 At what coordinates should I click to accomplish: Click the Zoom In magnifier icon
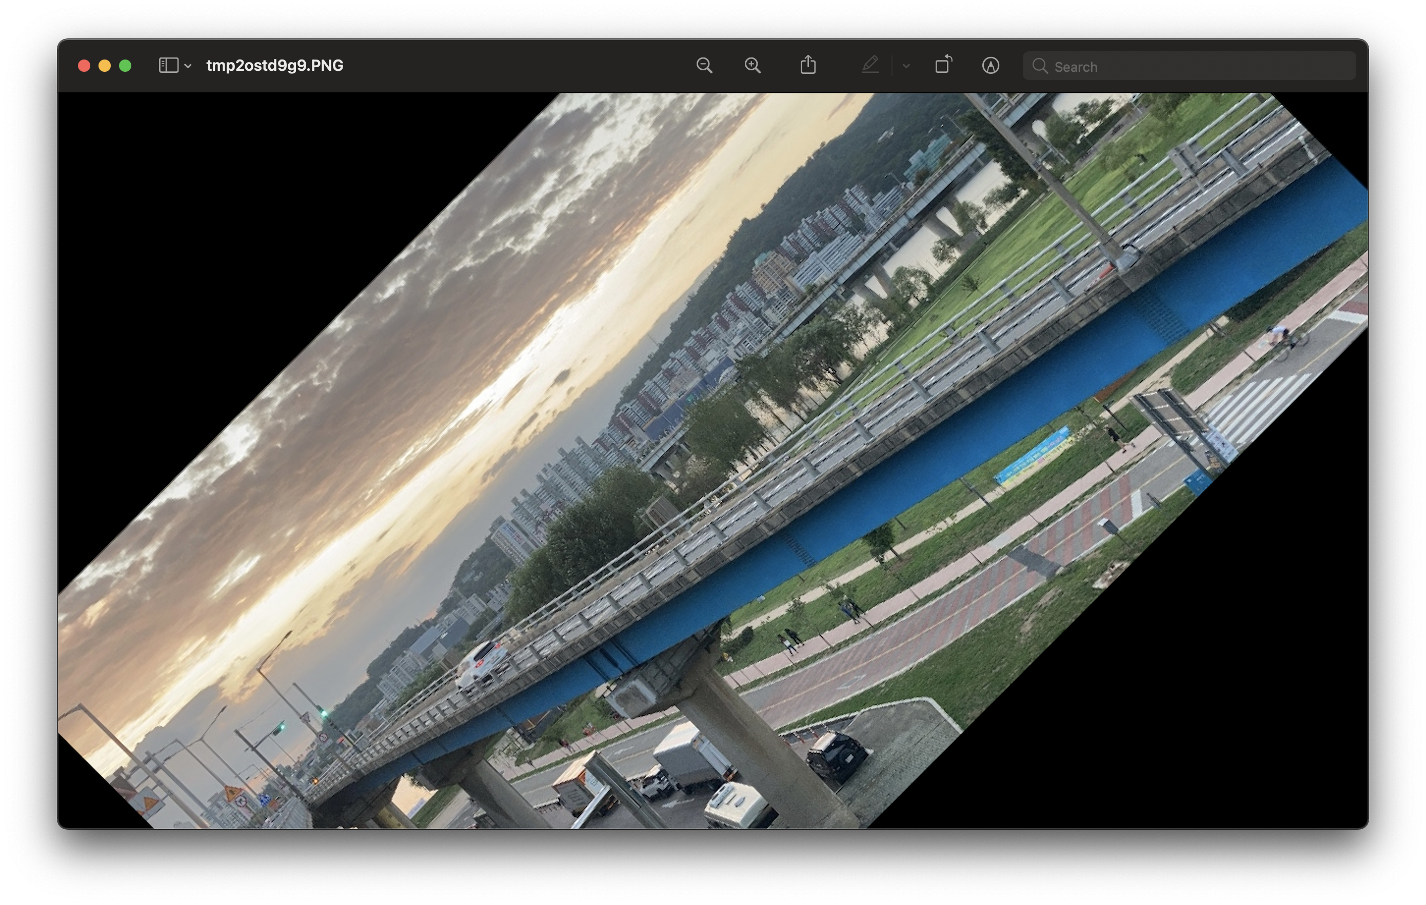click(x=752, y=66)
